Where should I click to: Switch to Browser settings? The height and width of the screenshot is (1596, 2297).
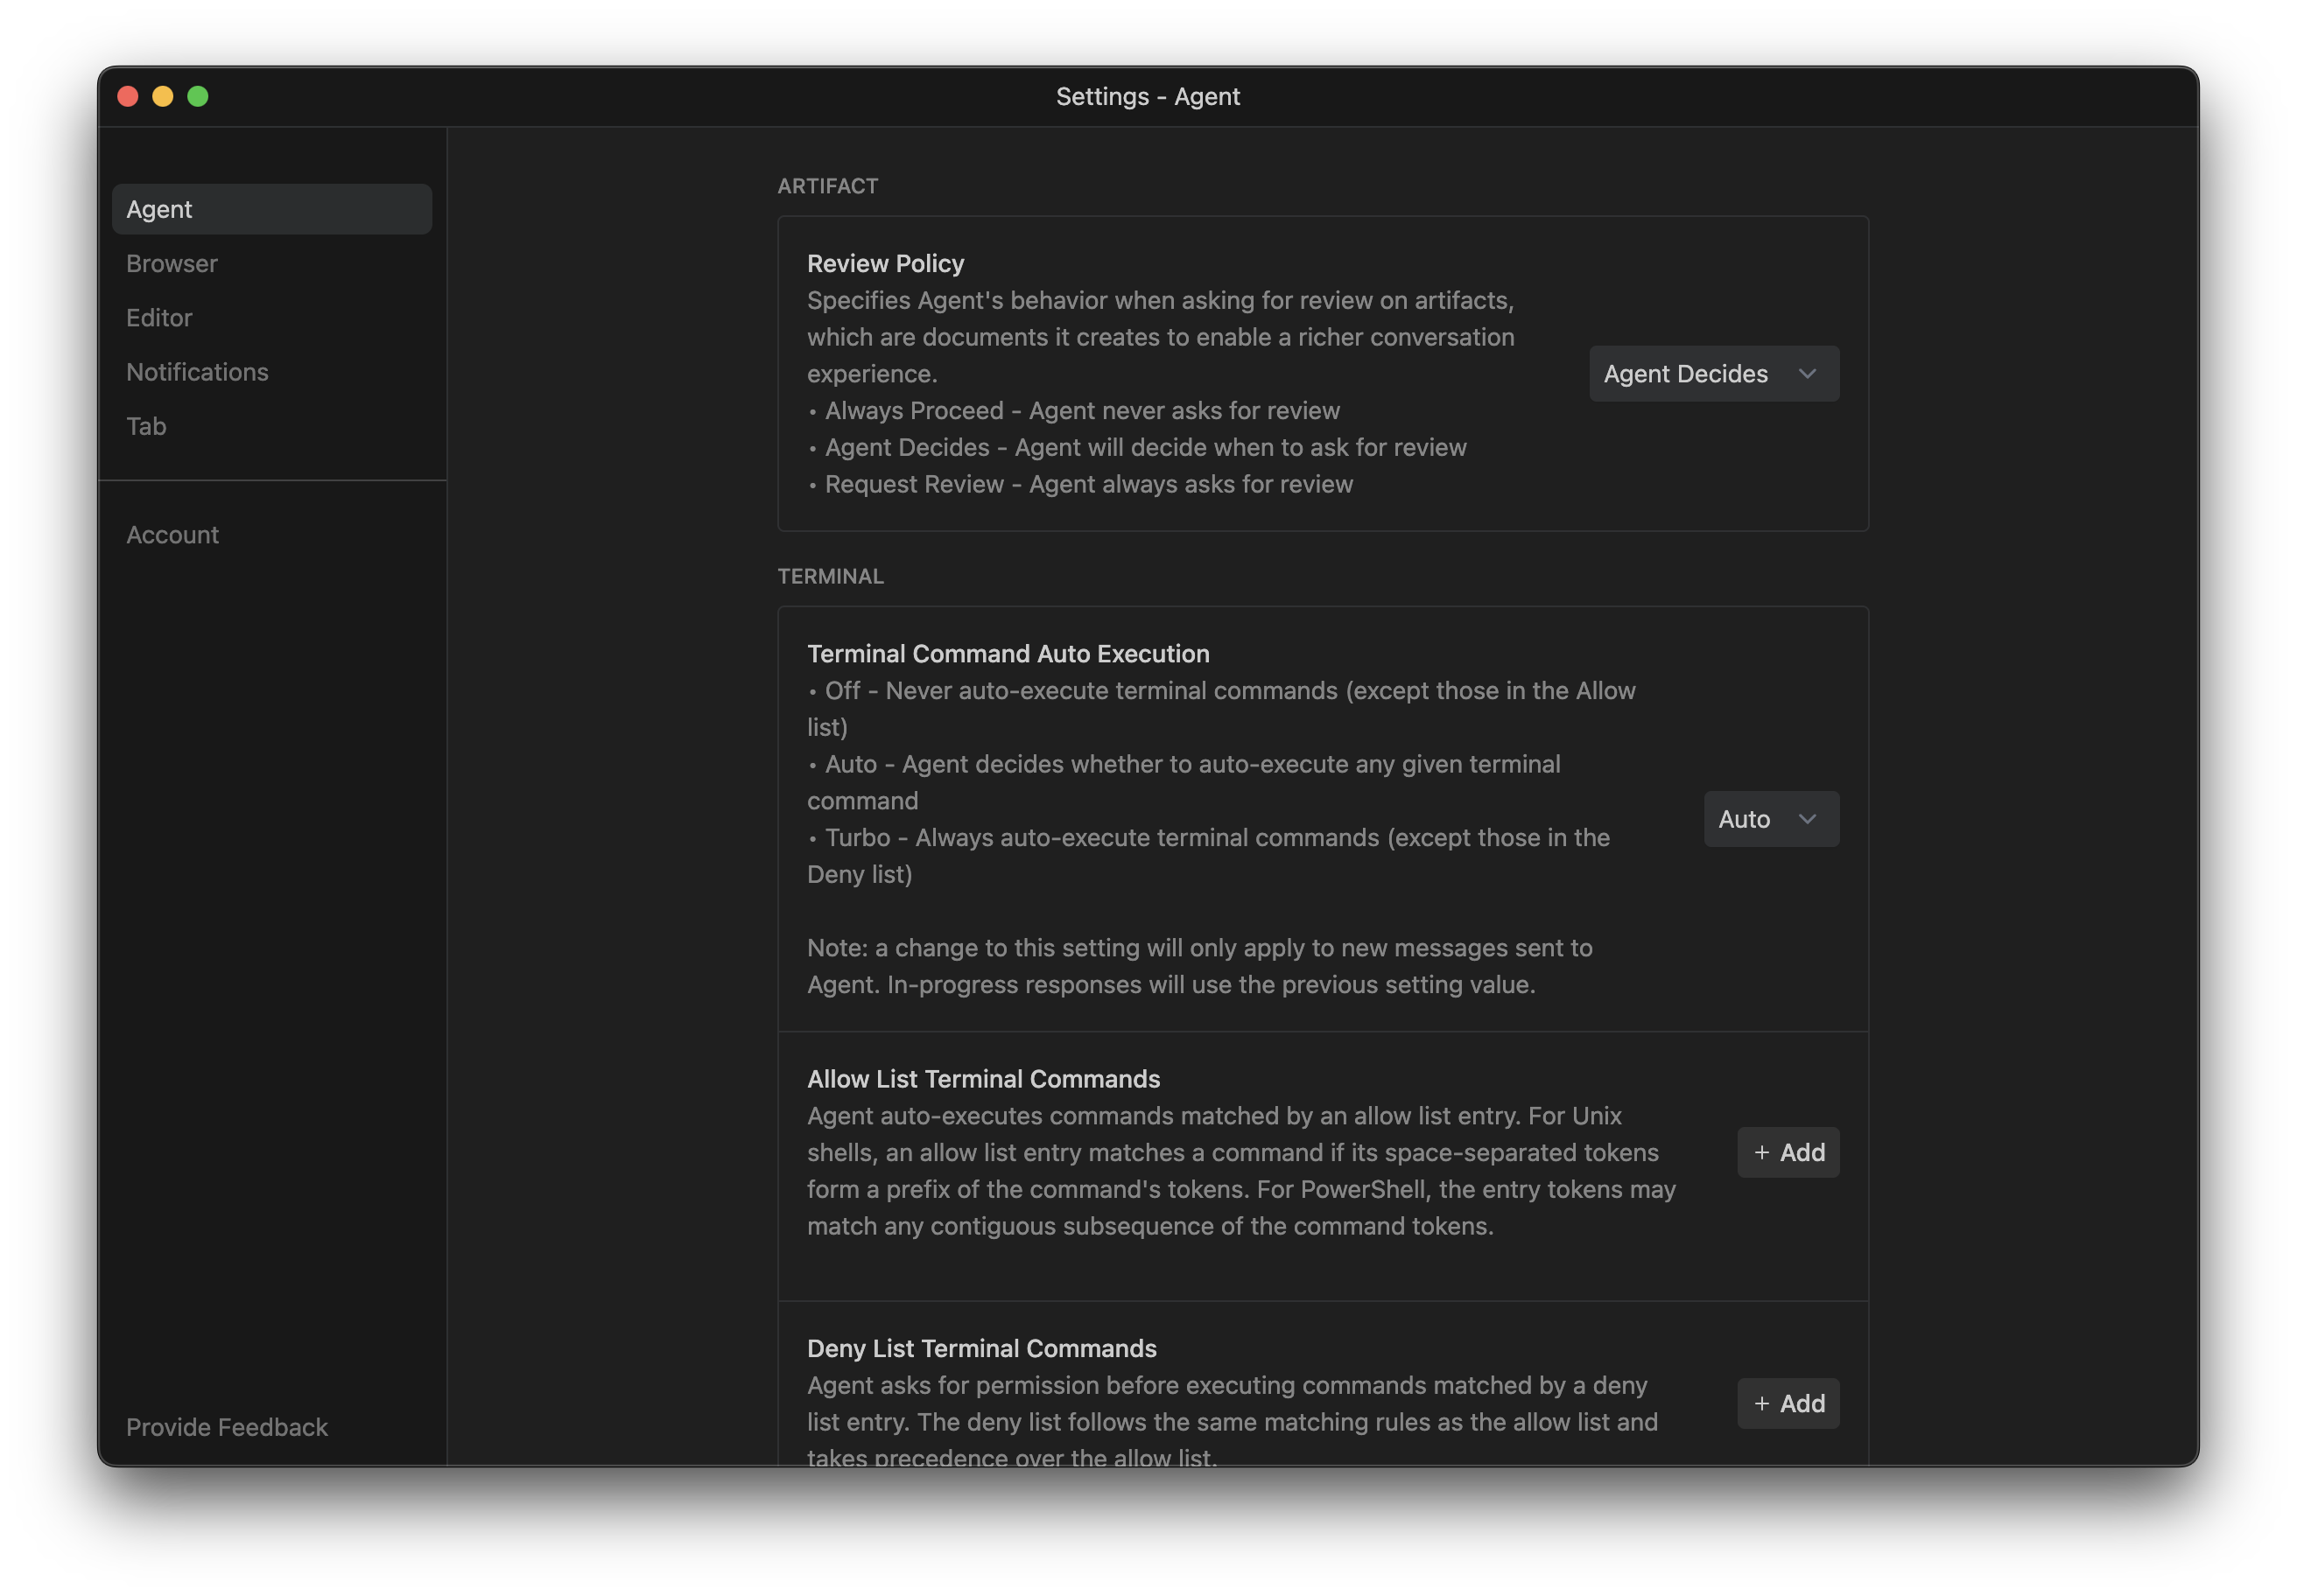tap(172, 263)
